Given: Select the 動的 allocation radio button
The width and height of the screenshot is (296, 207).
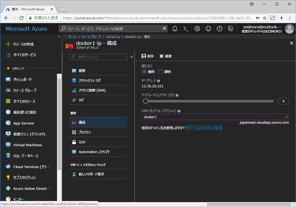Looking at the screenshot, I should pos(145,72).
